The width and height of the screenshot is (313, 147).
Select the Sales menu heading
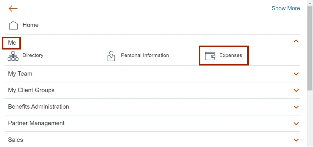click(15, 140)
